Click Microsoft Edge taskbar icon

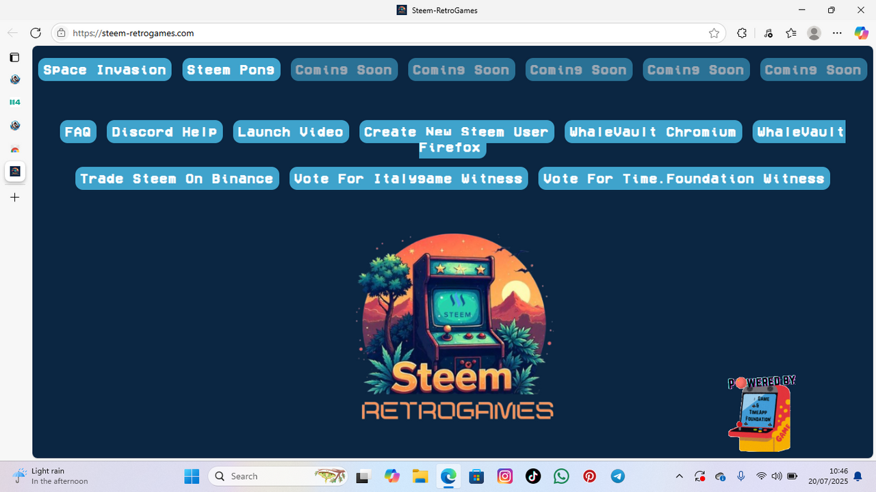pyautogui.click(x=448, y=476)
